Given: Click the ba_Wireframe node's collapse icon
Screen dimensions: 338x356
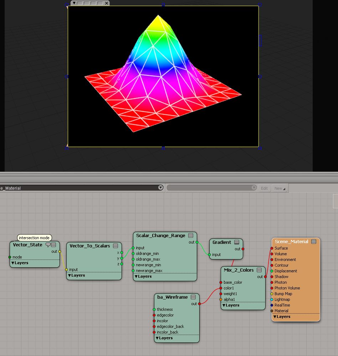Looking at the screenshot, I should [x=193, y=297].
